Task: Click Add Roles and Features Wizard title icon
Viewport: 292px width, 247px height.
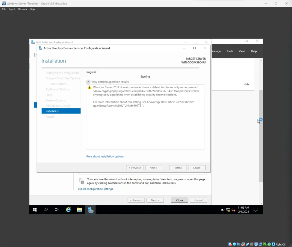Action: 33,42
